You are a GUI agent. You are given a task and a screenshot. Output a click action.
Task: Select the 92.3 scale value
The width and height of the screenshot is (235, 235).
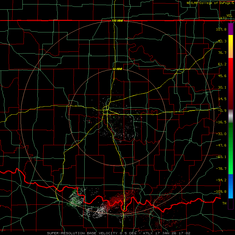(x=222, y=41)
